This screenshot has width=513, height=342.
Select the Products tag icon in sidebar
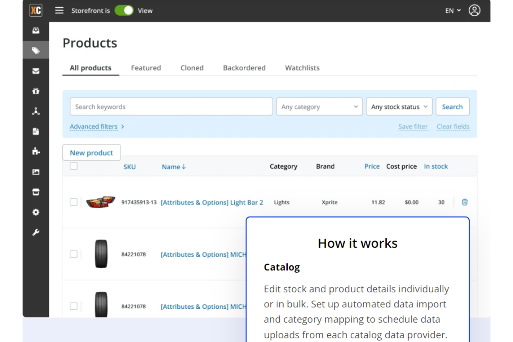(36, 50)
